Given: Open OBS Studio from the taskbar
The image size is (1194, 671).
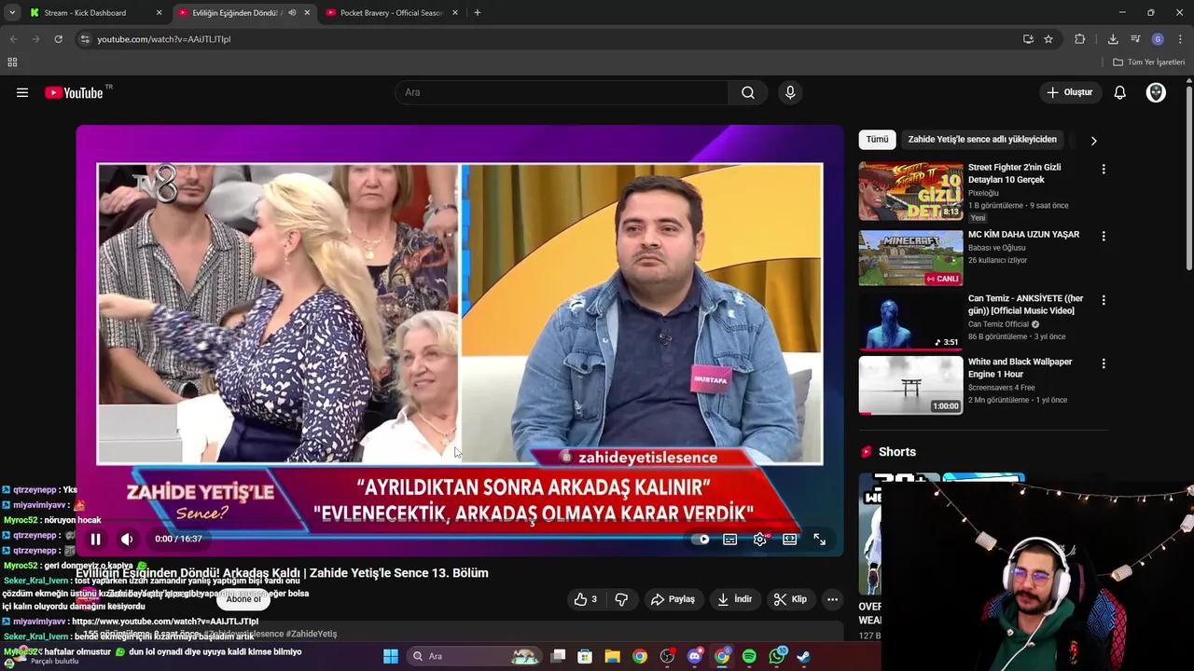Looking at the screenshot, I should coord(667,656).
